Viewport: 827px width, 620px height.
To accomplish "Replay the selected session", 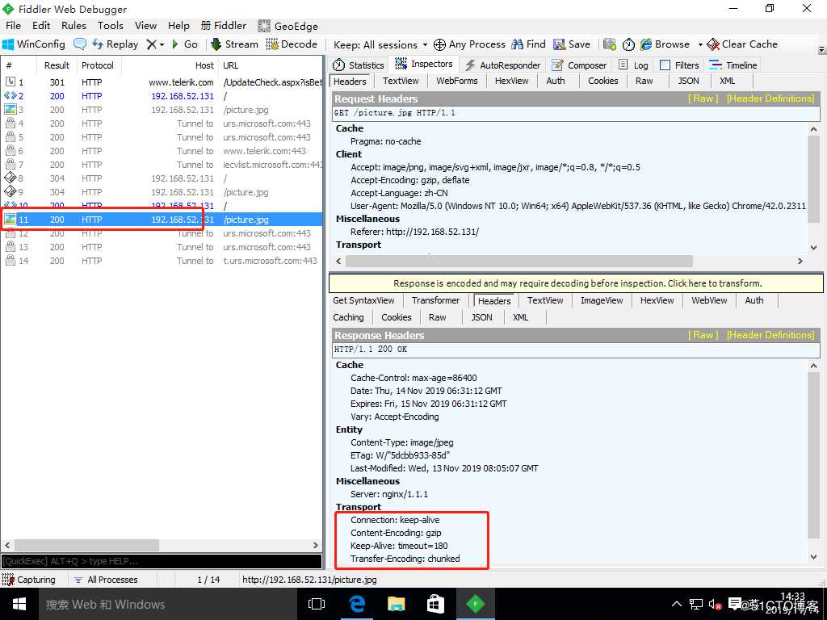I will click(x=115, y=44).
